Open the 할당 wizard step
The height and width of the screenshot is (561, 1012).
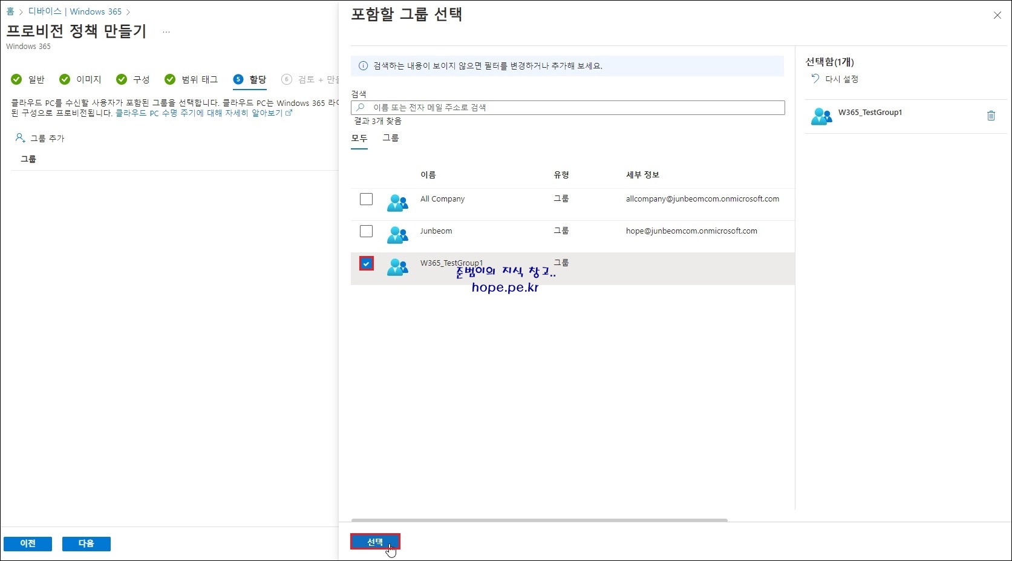pyautogui.click(x=258, y=79)
